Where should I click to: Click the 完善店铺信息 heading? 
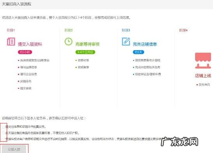(x=145, y=44)
